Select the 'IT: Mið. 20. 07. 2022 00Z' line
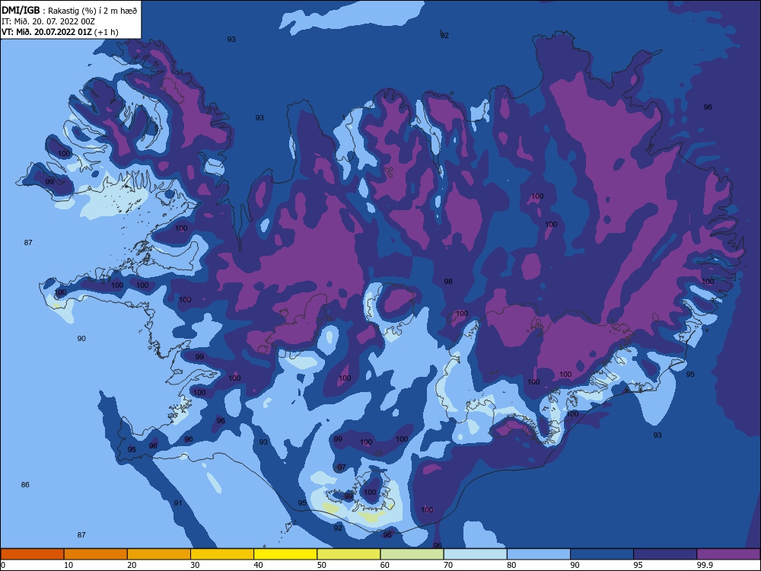Screen dimensions: 761x571 [x=48, y=21]
